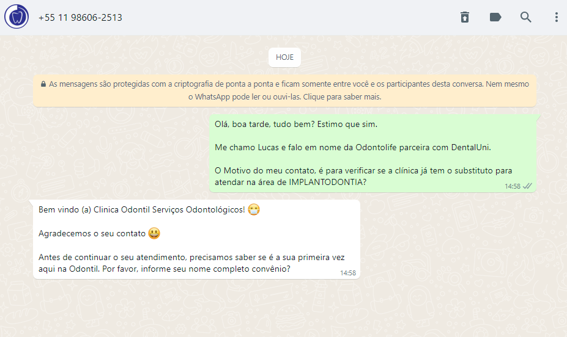
Task: Click the double check mark on sent message
Action: point(528,186)
